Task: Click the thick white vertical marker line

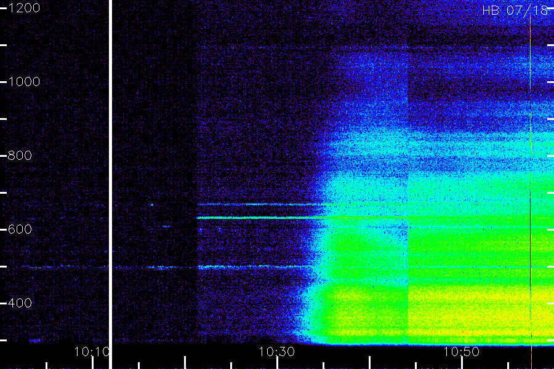Action: (x=110, y=184)
